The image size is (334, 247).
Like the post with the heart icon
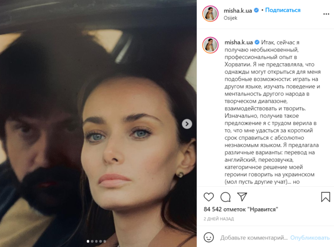click(208, 197)
